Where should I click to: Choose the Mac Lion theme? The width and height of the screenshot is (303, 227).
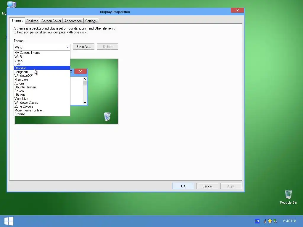(42, 80)
